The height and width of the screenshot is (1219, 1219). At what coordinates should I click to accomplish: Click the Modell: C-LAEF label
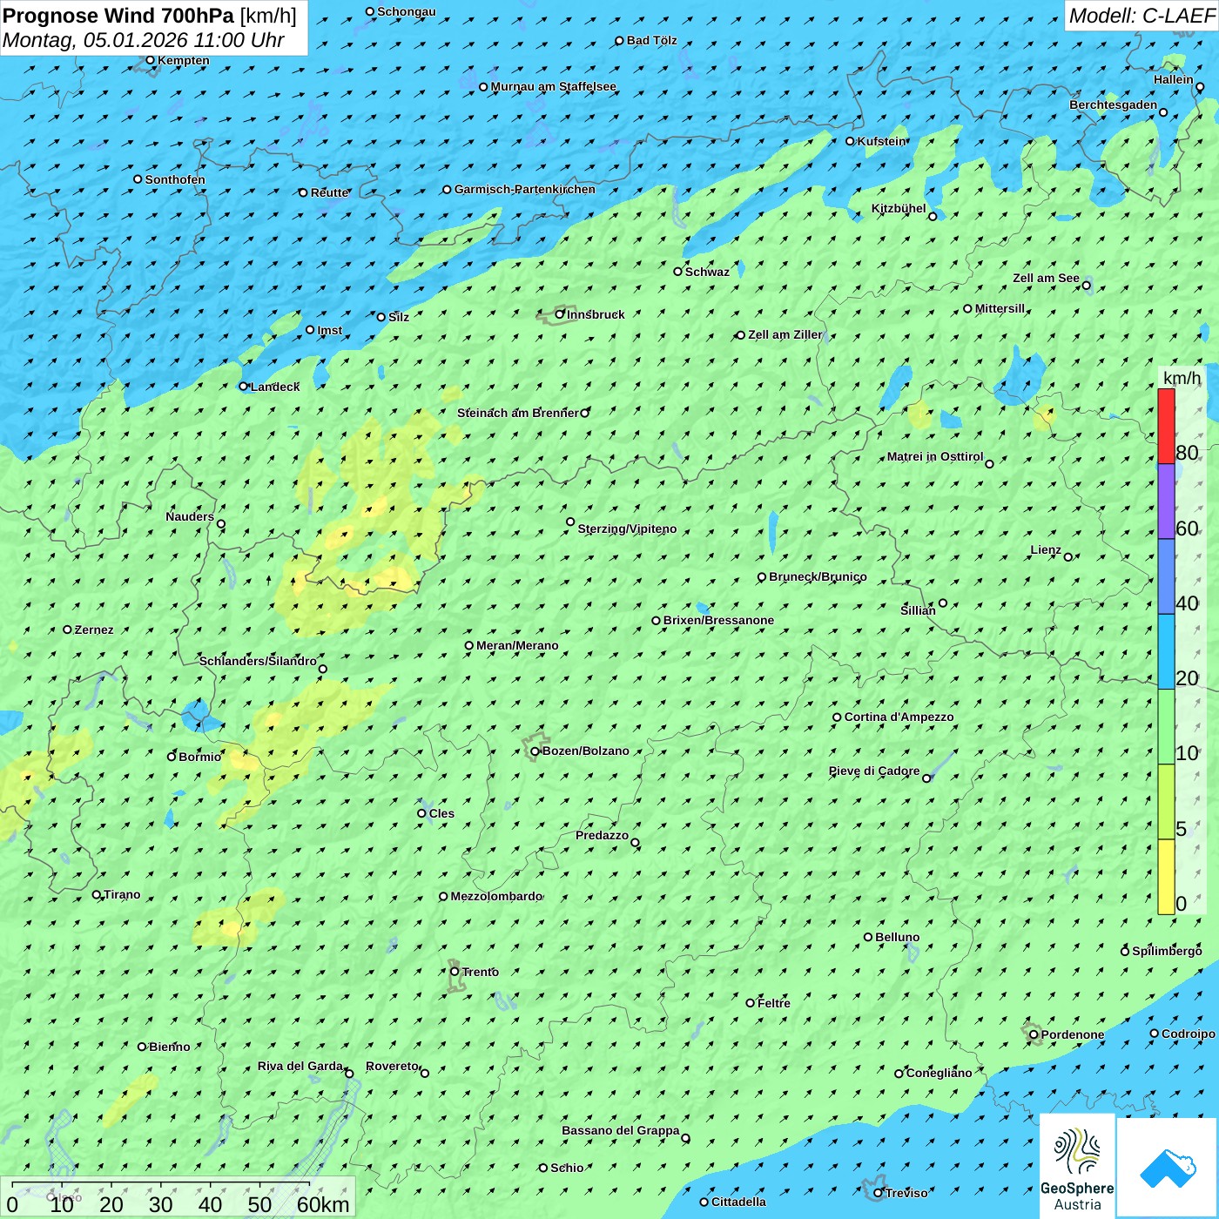(1141, 16)
